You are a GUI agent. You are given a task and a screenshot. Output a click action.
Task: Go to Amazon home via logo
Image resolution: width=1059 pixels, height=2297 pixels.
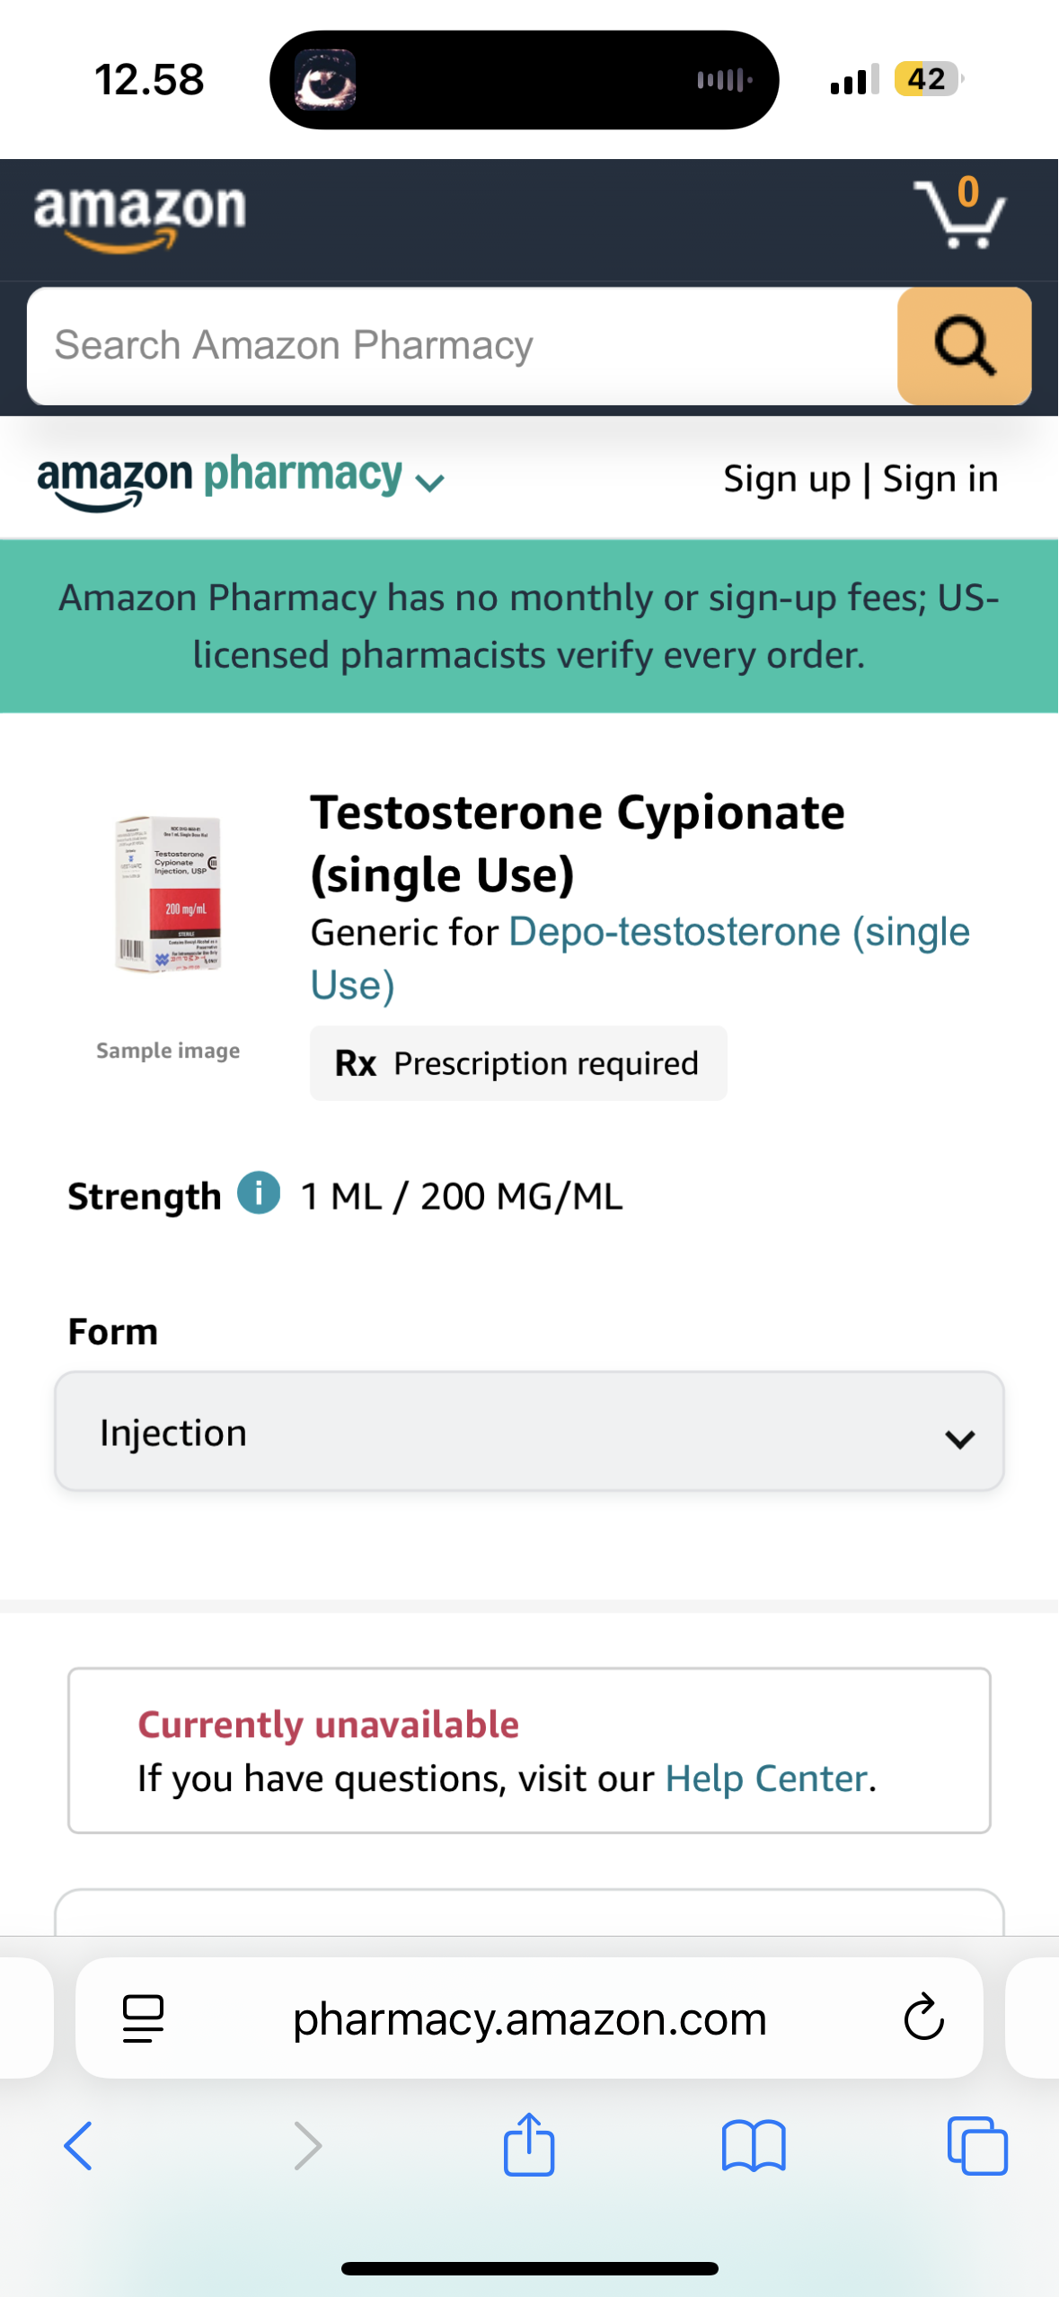(140, 215)
